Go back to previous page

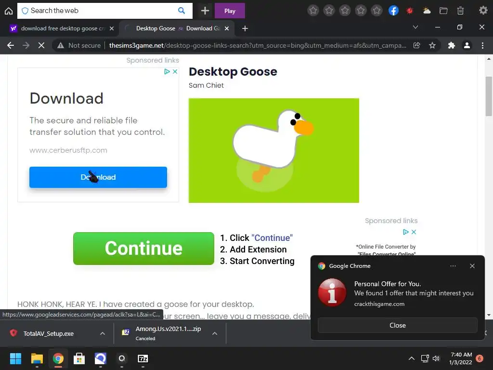11,45
